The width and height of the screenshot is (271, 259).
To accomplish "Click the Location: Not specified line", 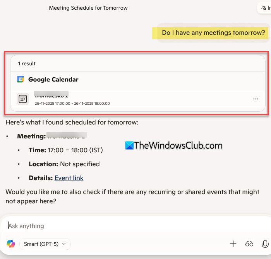I will click(64, 164).
